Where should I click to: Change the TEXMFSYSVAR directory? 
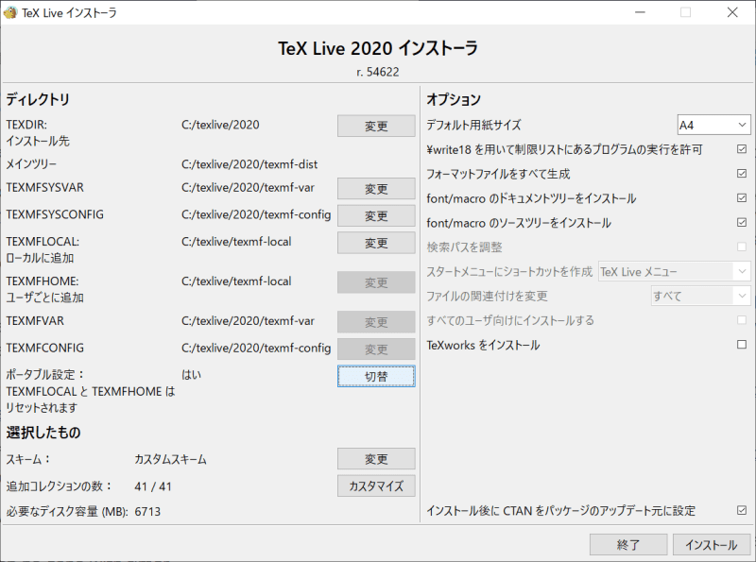[376, 189]
